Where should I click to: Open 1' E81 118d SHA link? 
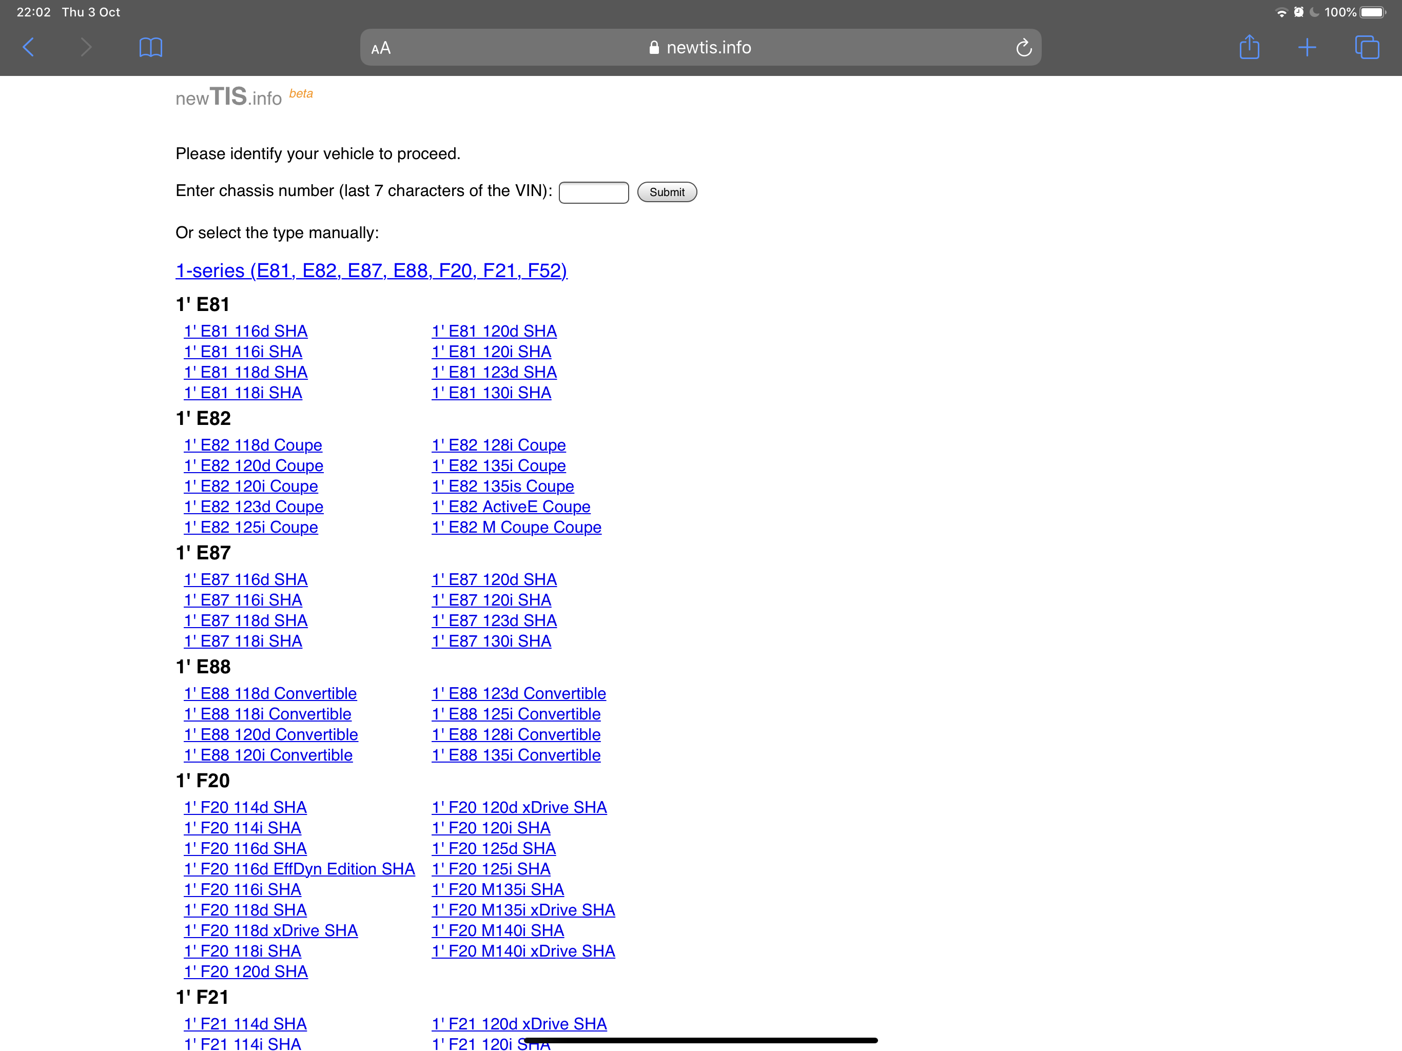point(246,372)
